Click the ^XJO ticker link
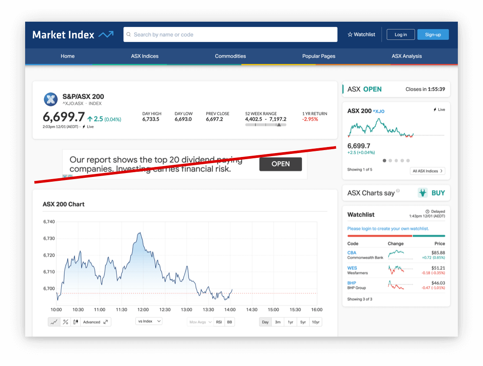 coord(379,111)
